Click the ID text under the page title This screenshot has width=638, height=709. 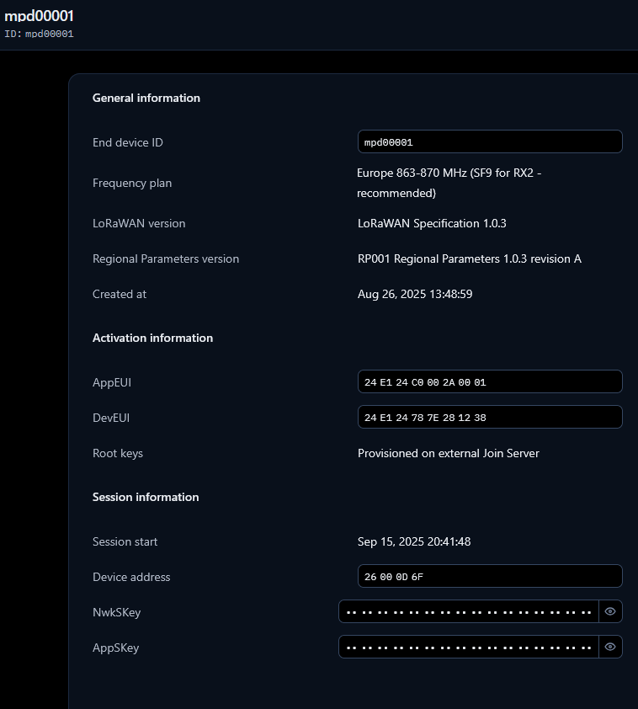[x=40, y=34]
